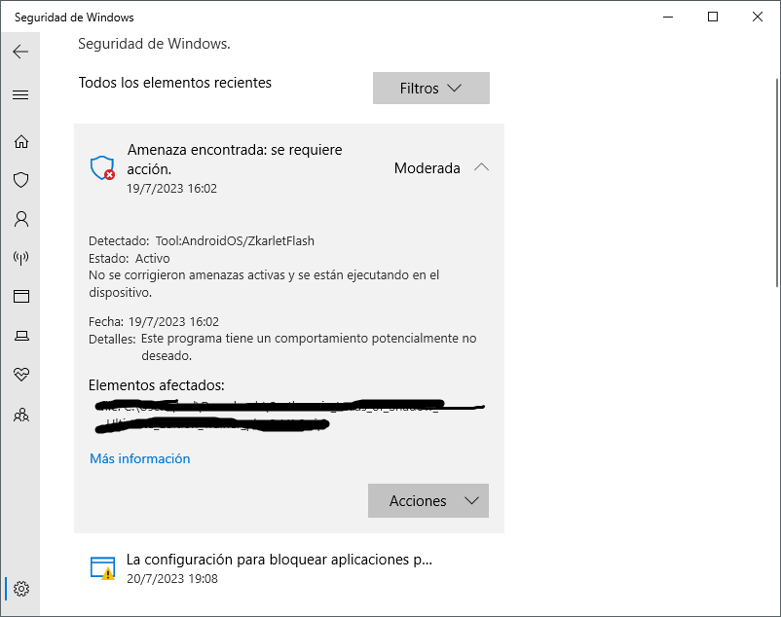Open the Home section icon
Screen dimensions: 781x617
(20, 142)
